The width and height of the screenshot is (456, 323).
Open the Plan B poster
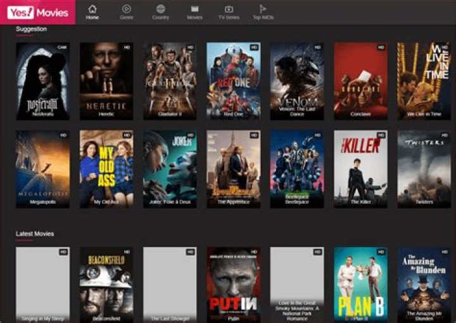[x=360, y=284]
